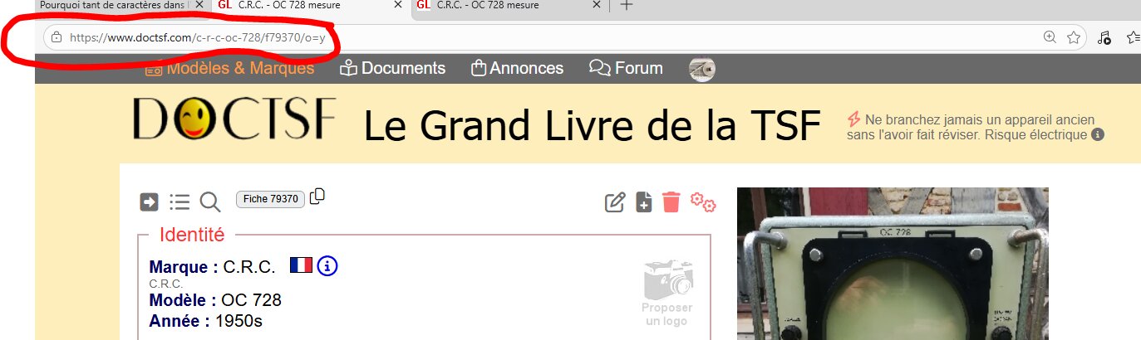Click the French flag beside the brand

[x=301, y=265]
